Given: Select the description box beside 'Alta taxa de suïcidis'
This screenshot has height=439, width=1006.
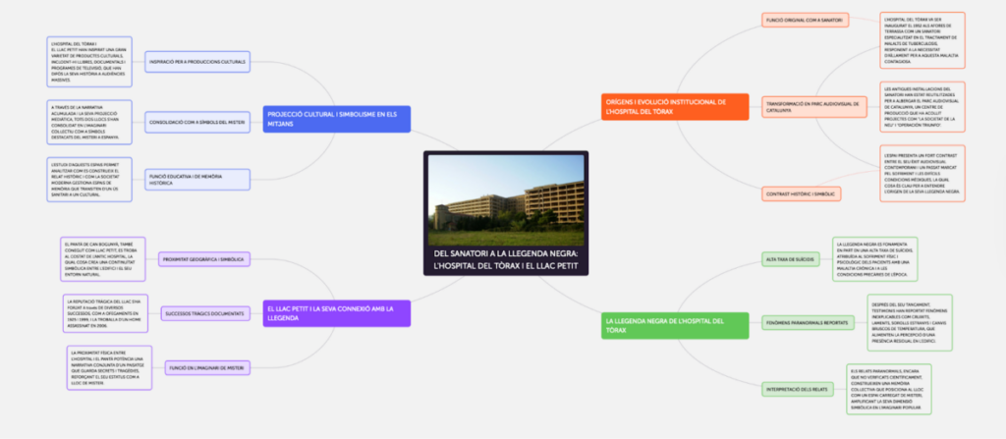Looking at the screenshot, I should click(873, 259).
